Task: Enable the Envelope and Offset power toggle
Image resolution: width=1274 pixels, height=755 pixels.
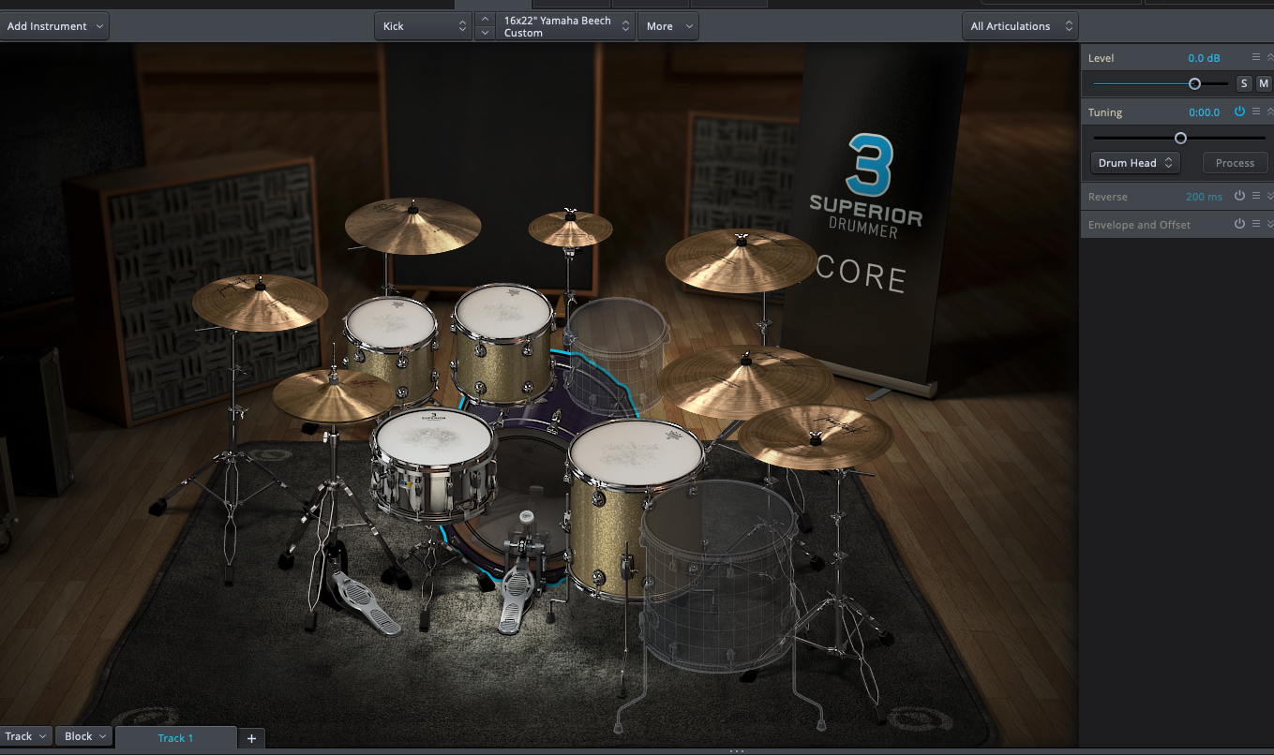Action: tap(1239, 224)
